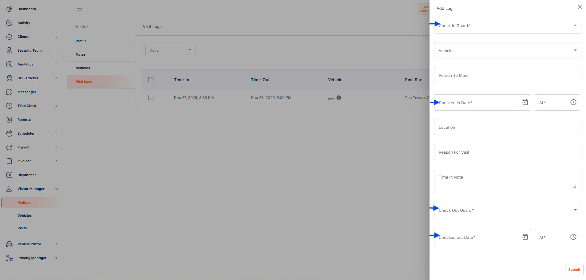The height and width of the screenshot is (280, 586).
Task: Go to Visits under Visitor Manager
Action: click(x=22, y=228)
